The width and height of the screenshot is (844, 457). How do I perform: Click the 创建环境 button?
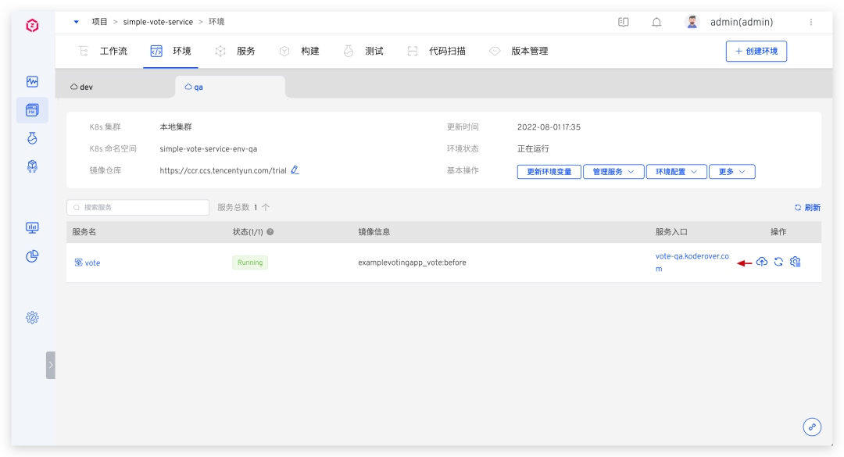click(756, 52)
